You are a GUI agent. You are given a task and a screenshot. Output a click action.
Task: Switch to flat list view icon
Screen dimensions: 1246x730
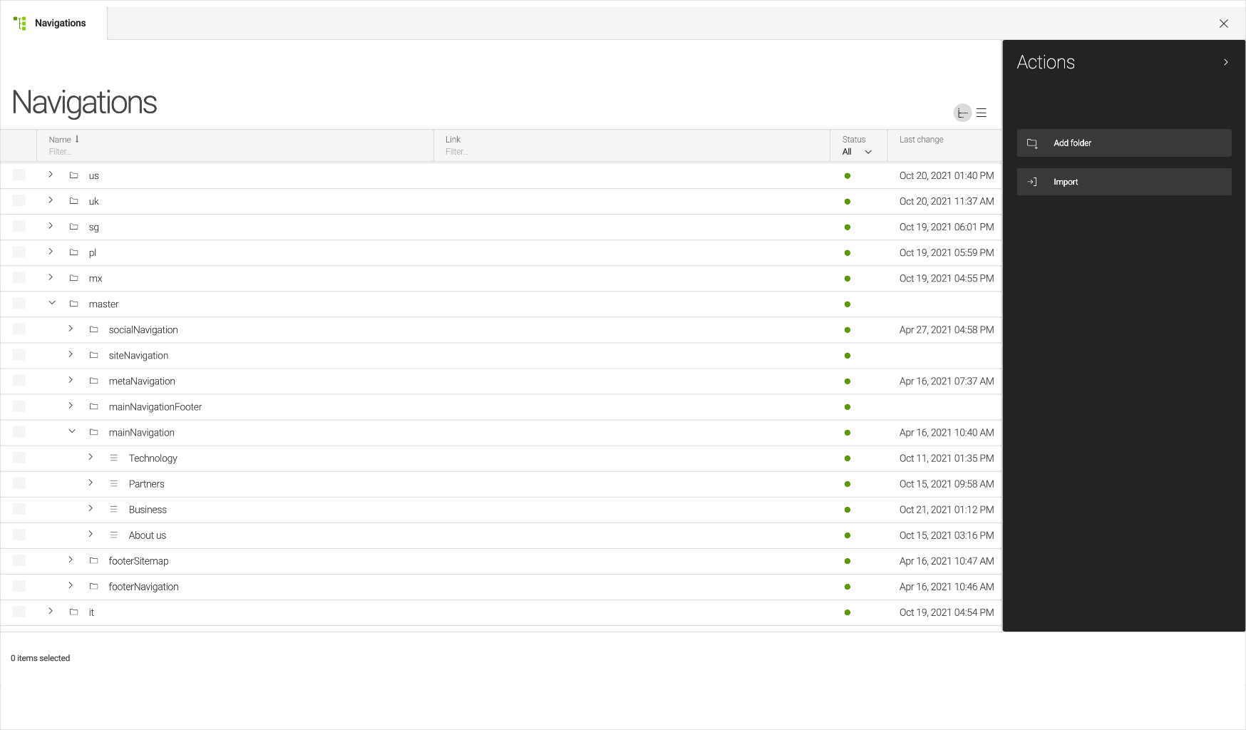(982, 113)
